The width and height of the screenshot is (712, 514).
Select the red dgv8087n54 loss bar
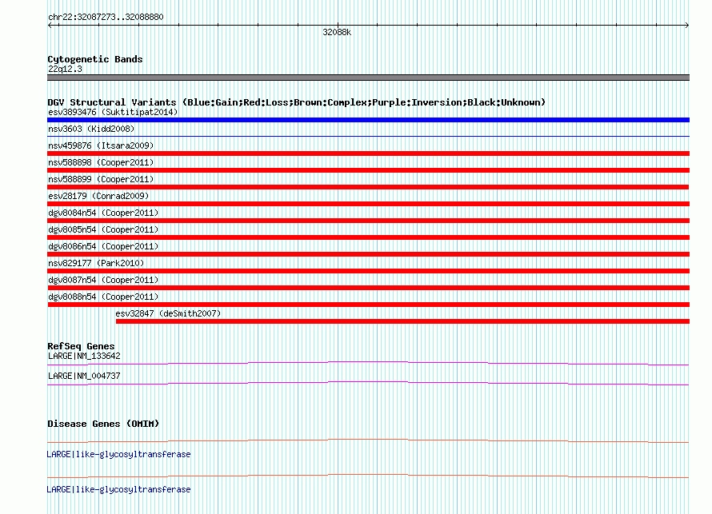pos(368,288)
